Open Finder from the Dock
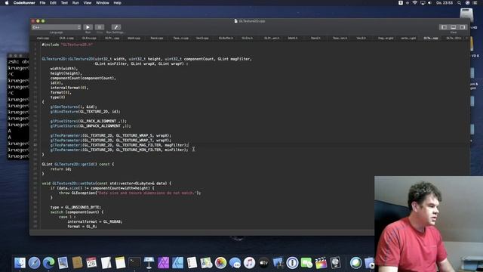The image size is (483, 272). coord(20,263)
